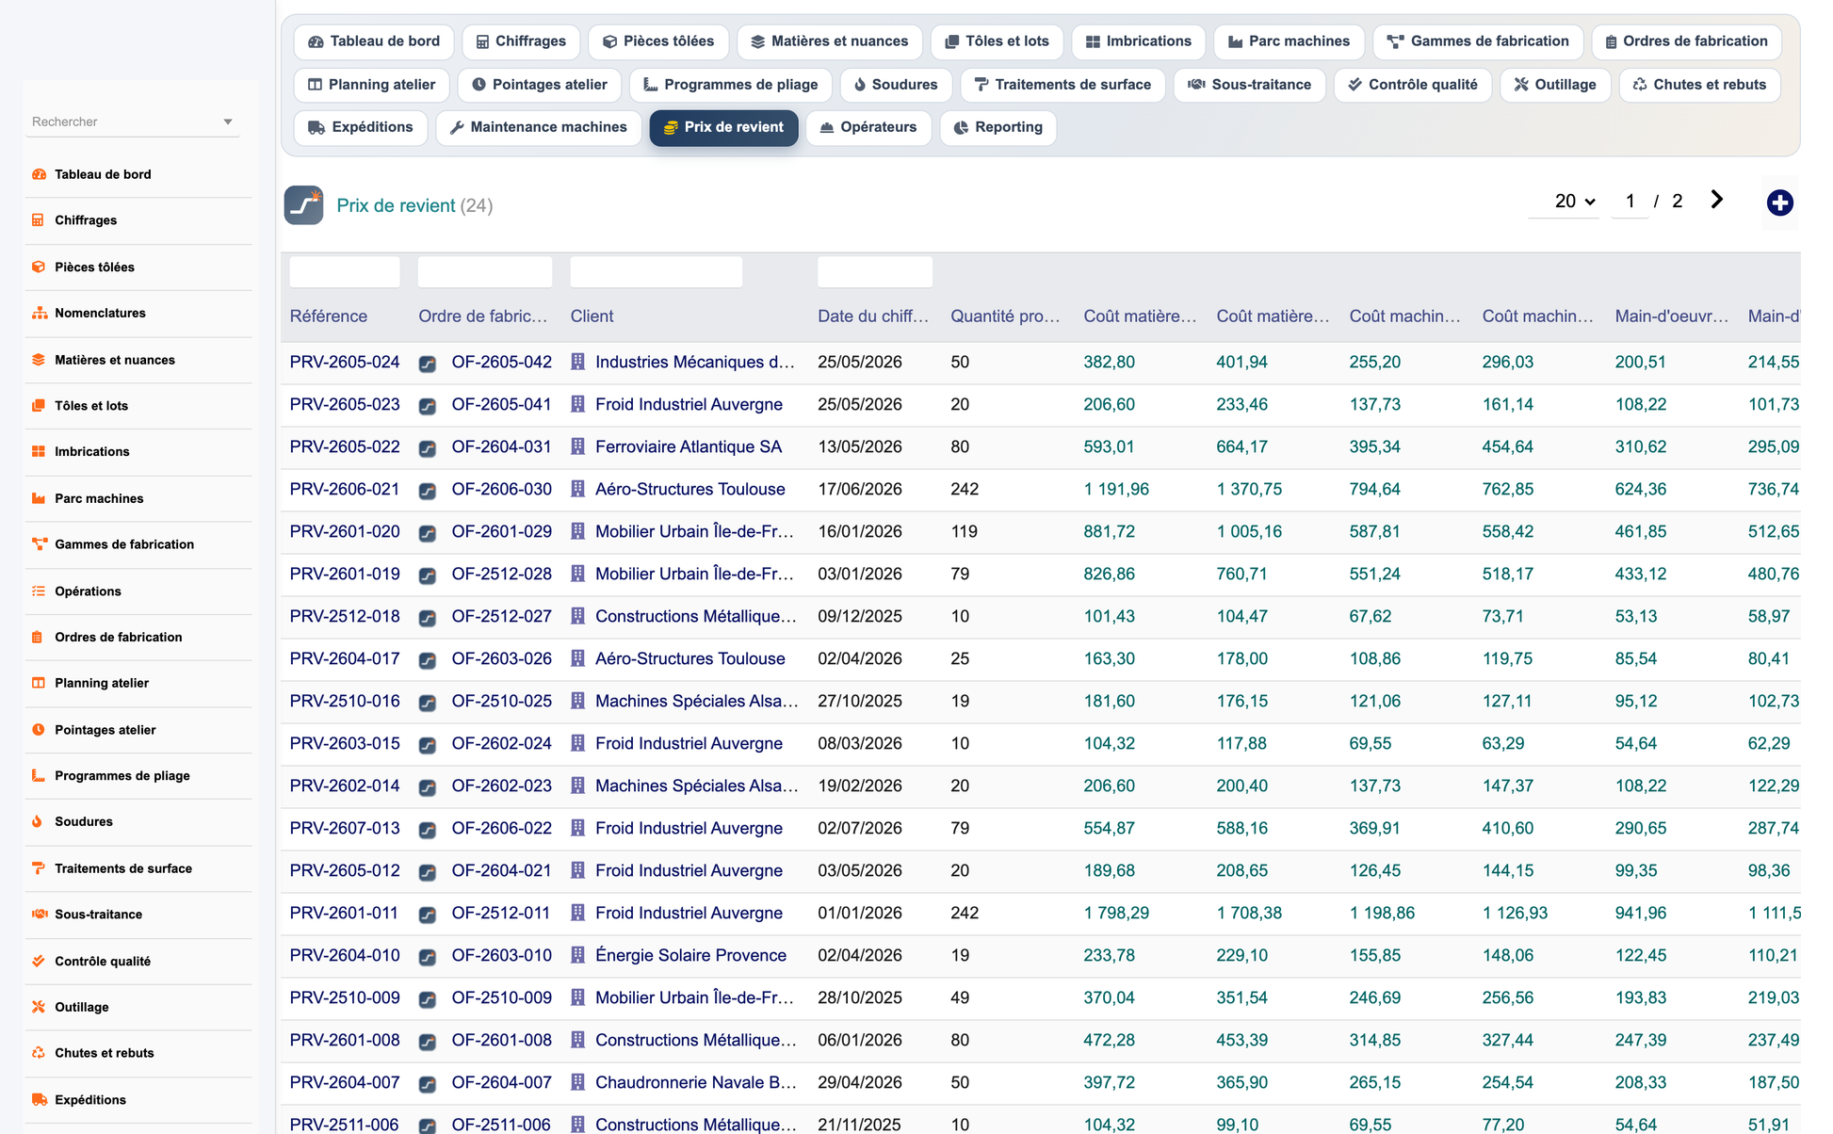The width and height of the screenshot is (1833, 1134).
Task: Open Planning atelier from sidebar
Action: click(102, 684)
